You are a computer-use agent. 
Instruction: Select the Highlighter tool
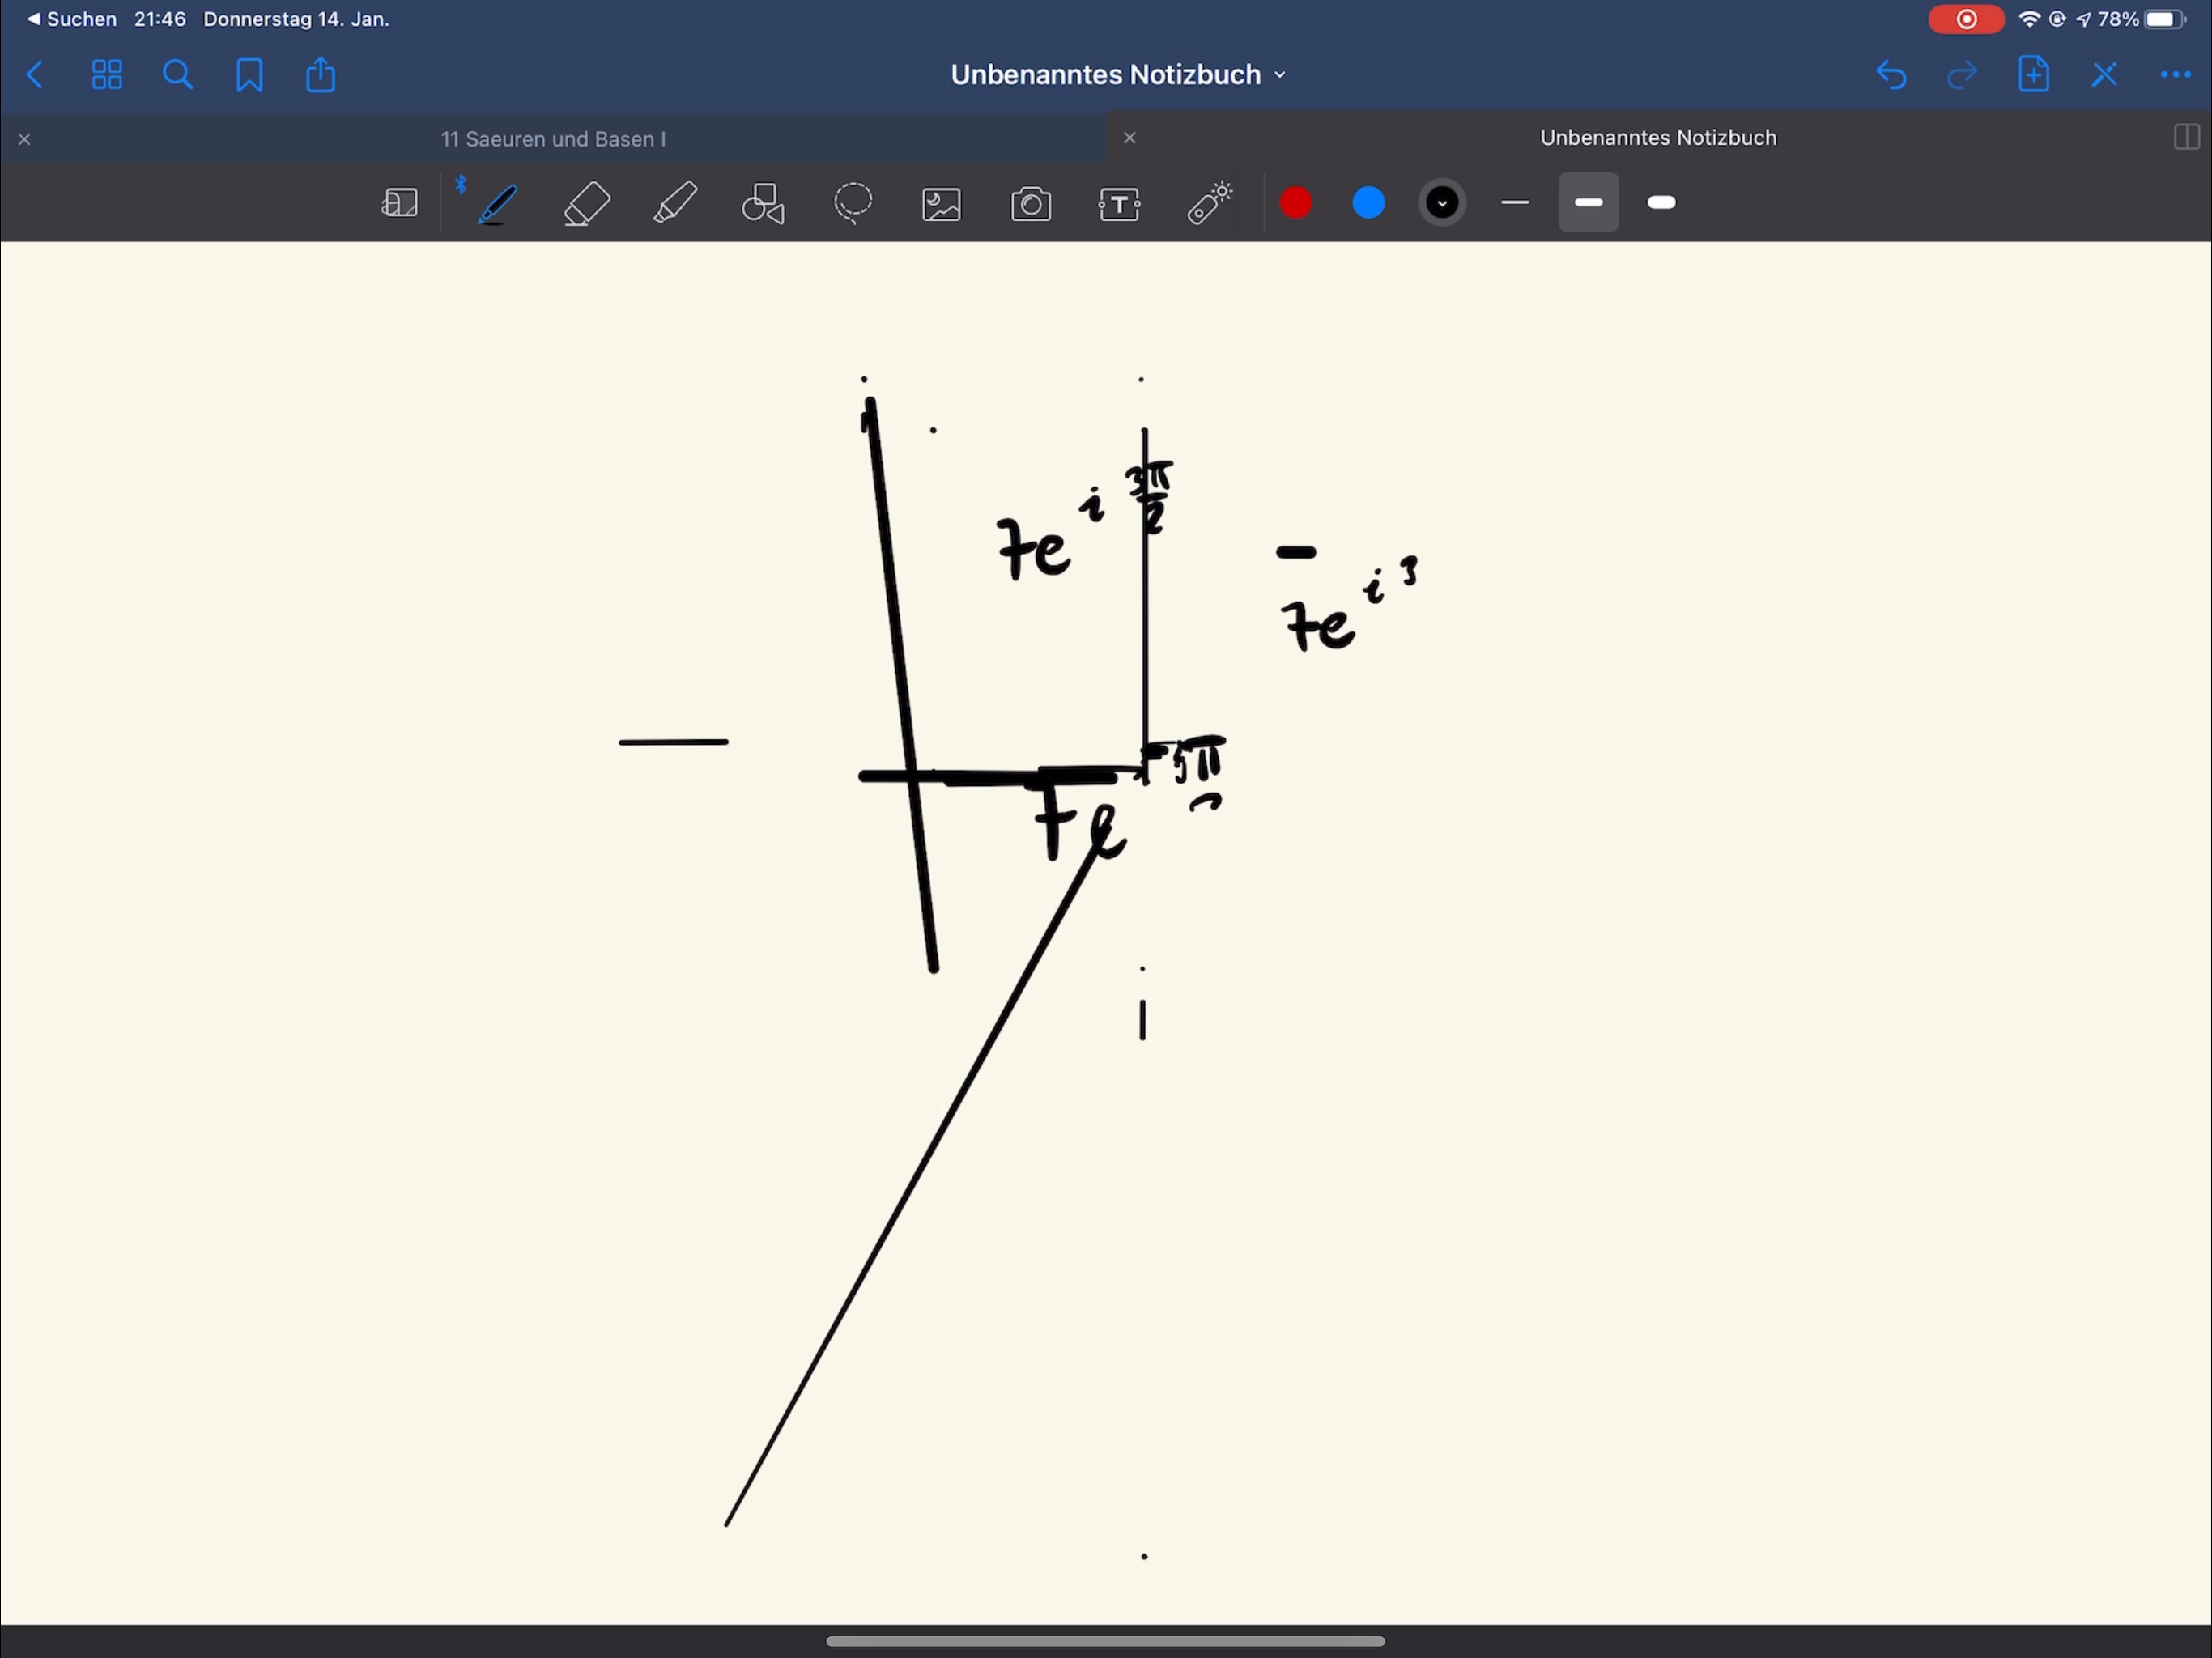point(675,204)
